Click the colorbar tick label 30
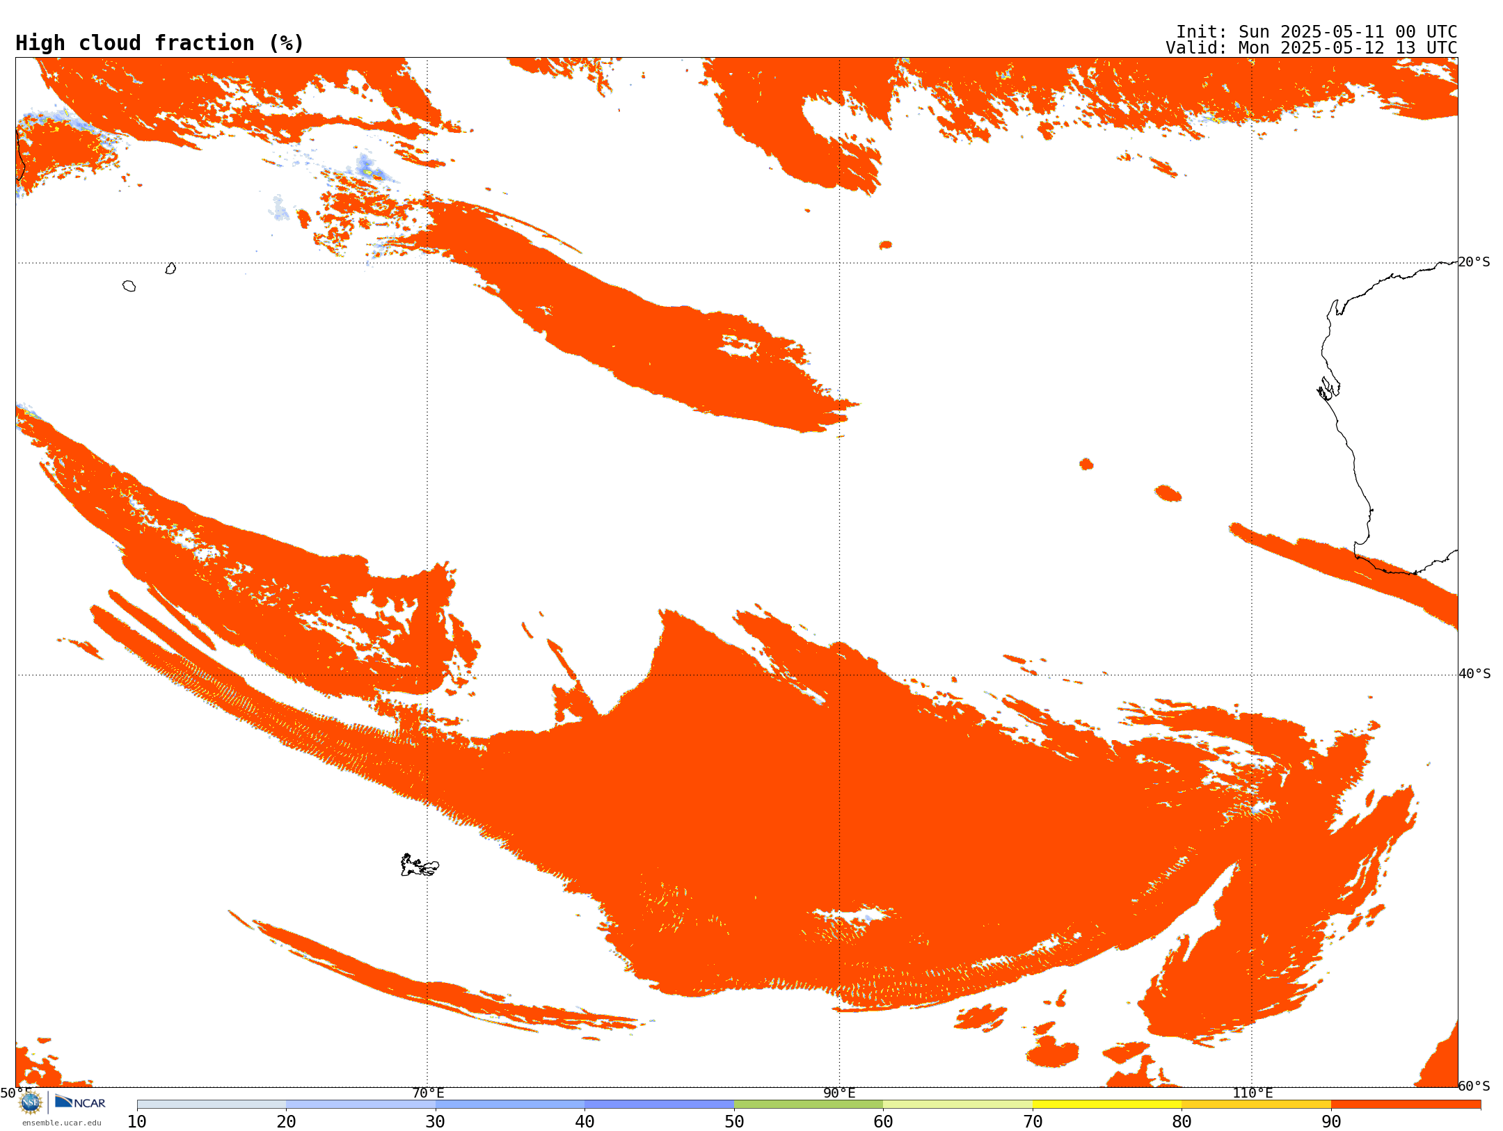 436,1122
